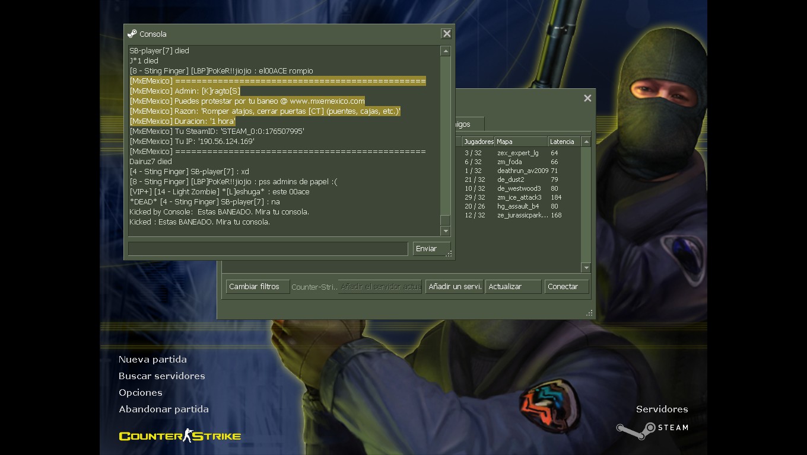The image size is (807, 455).
Task: Select the de_westwood3 server row
Action: pos(518,188)
